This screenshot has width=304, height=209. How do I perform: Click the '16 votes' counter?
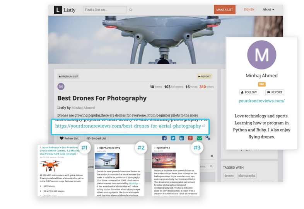(191, 87)
